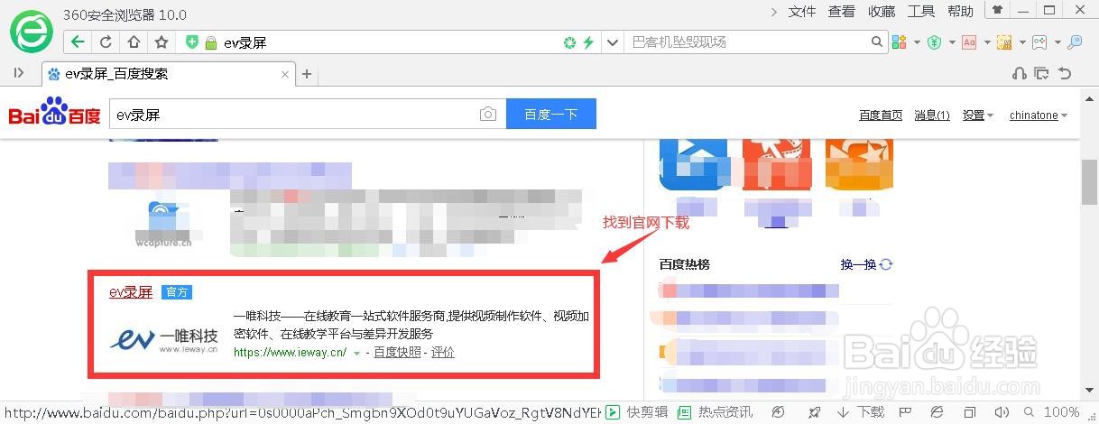
Task: Bookmark page with the star icon
Action: click(x=162, y=41)
